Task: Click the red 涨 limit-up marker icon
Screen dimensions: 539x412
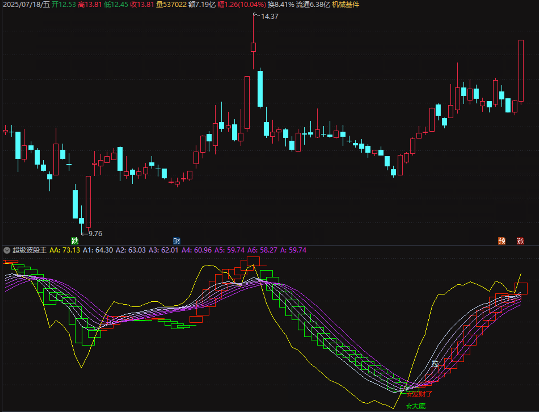Action: [520, 241]
